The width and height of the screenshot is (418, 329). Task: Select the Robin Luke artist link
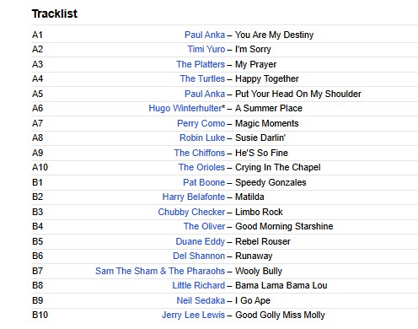[202, 138]
